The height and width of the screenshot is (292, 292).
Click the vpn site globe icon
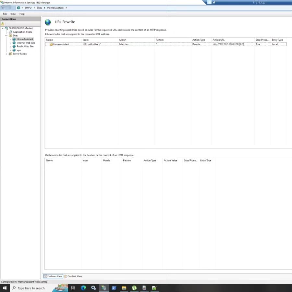14,50
